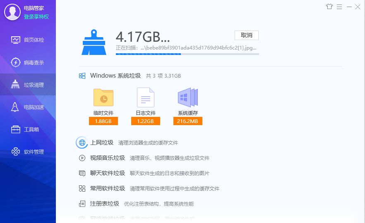Click the 日志文件 document icon
Image resolution: width=365 pixels, height=223 pixels.
(146, 97)
